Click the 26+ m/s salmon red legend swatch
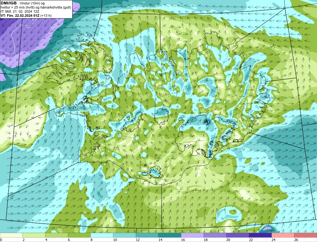The image size is (317, 242). pyautogui.click(x=306, y=235)
